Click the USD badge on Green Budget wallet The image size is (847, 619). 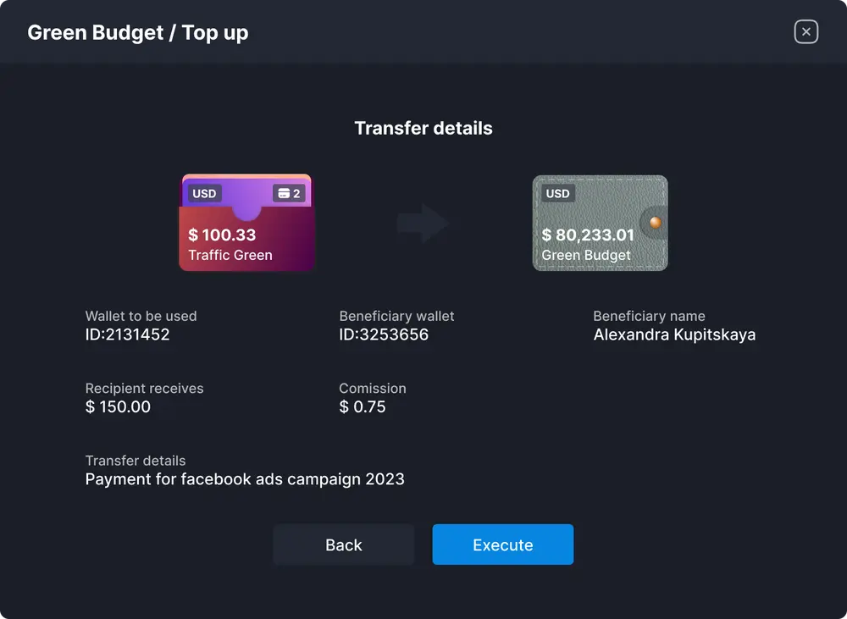[557, 194]
